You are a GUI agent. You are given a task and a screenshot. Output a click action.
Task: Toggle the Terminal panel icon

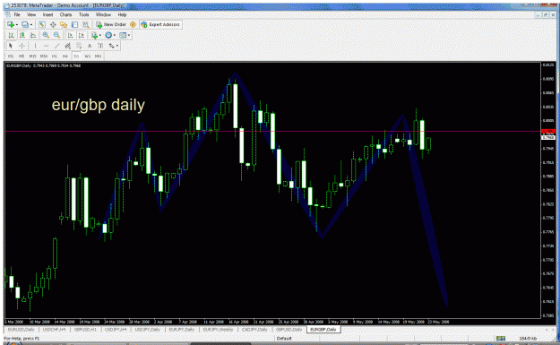tap(74, 25)
